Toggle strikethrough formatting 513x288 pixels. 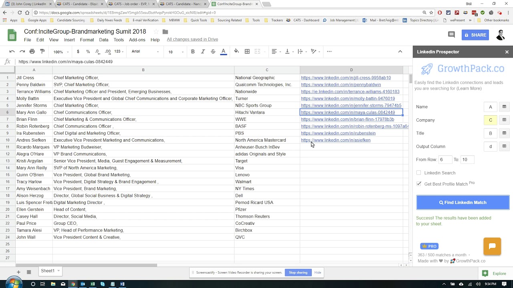(213, 52)
